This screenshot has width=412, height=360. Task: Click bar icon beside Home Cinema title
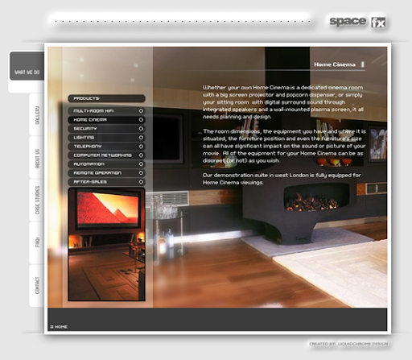coord(362,64)
